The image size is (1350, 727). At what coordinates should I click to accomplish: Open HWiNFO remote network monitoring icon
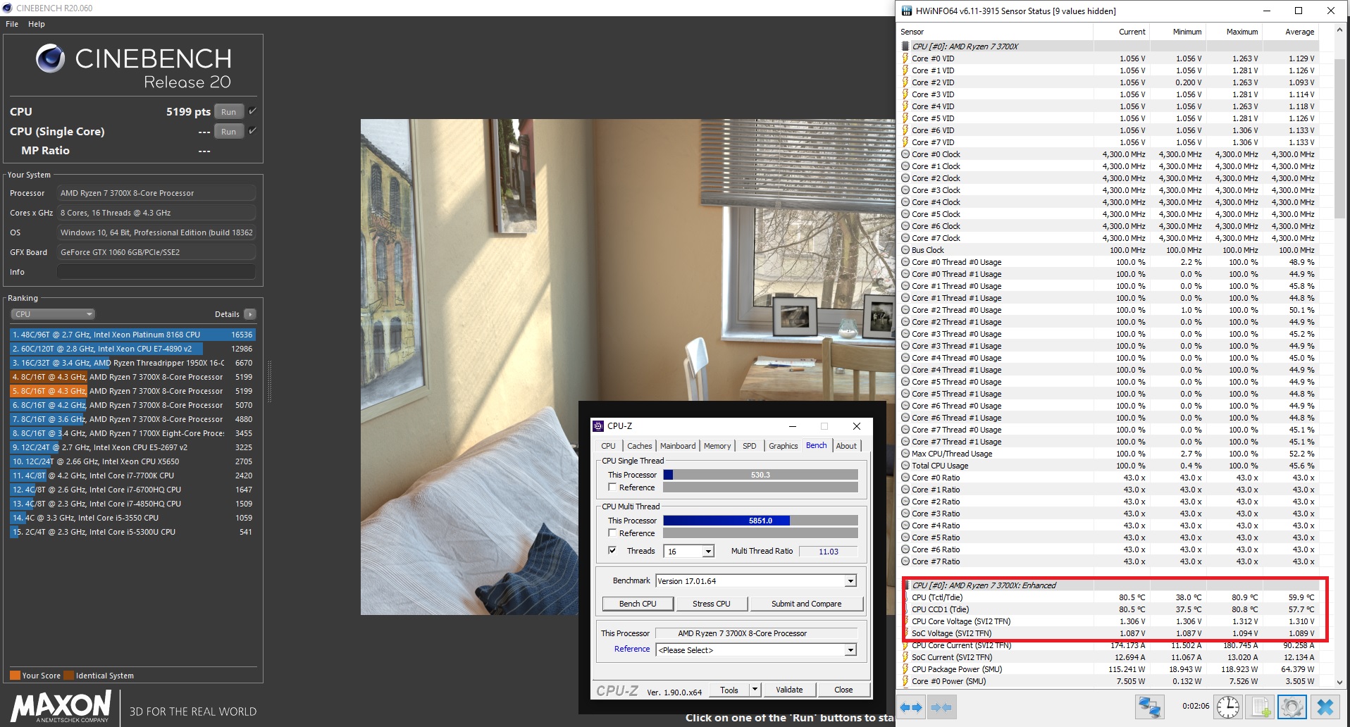(x=1149, y=707)
